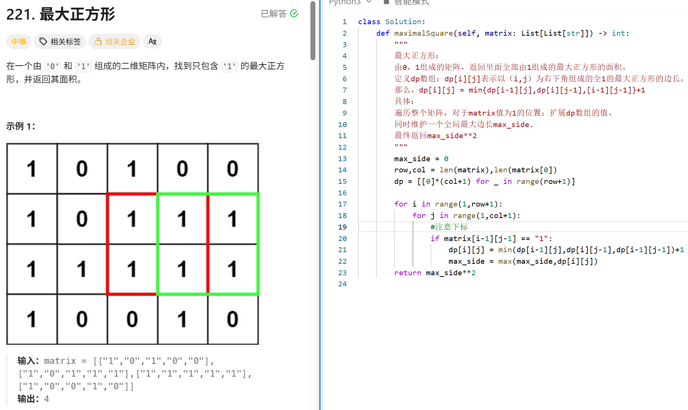Click the 中等 difficulty tag

18,41
